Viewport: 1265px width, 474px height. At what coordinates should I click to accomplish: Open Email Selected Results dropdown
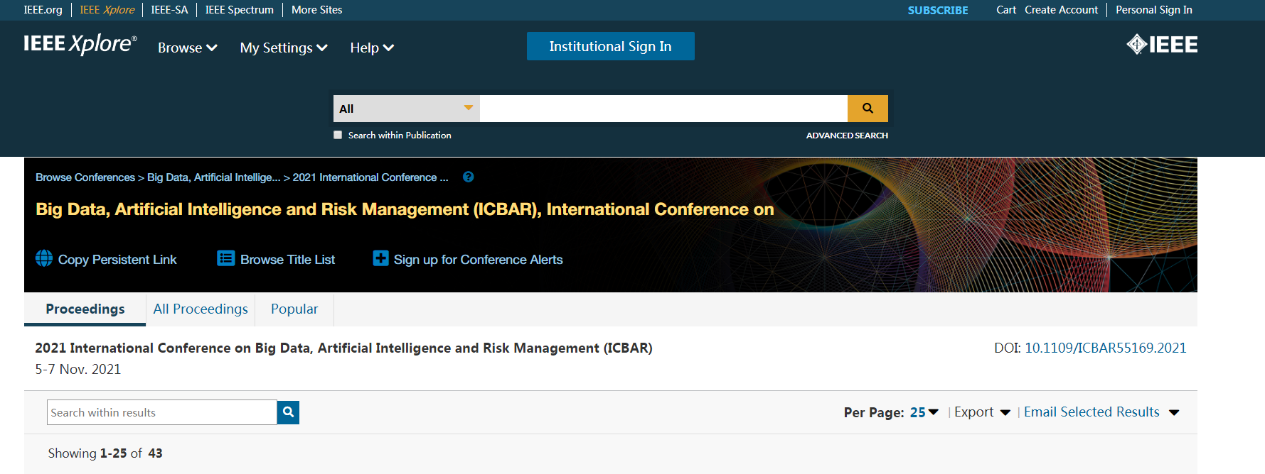[1101, 412]
